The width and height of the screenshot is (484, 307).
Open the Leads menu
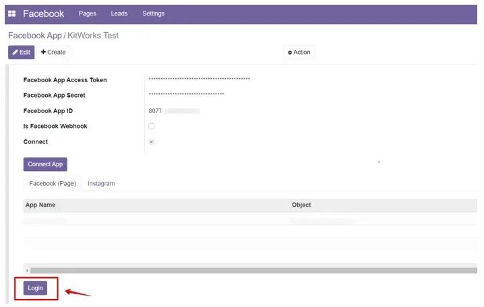119,13
